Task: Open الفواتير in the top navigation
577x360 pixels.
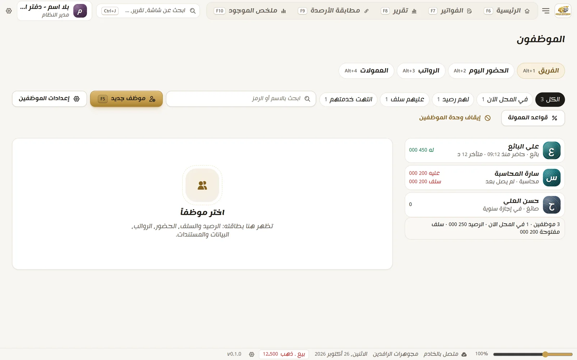Action: point(450,11)
